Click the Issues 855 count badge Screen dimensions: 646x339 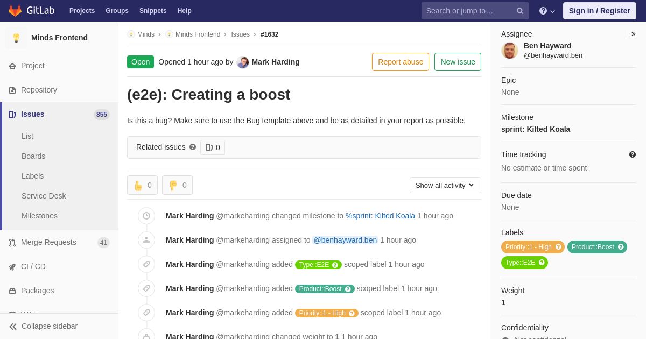[102, 115]
